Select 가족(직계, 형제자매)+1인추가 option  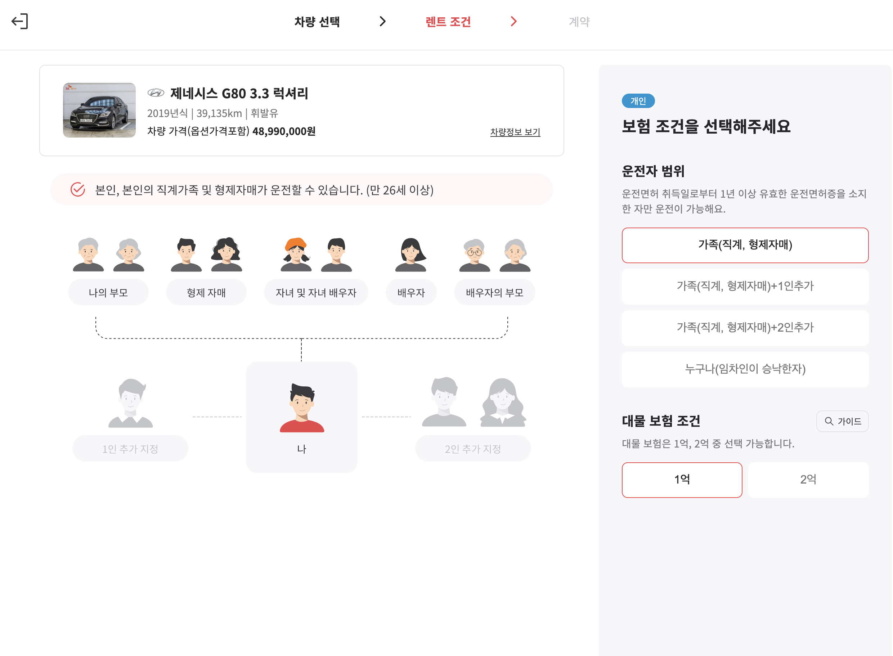tap(745, 286)
